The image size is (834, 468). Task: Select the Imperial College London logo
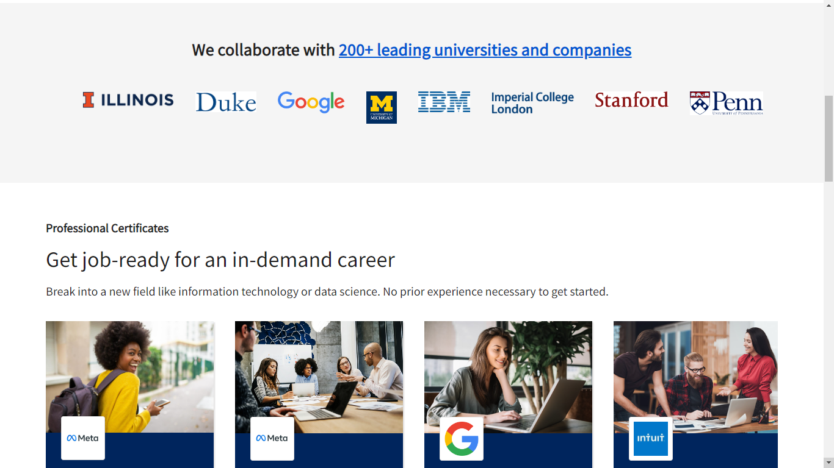point(532,103)
